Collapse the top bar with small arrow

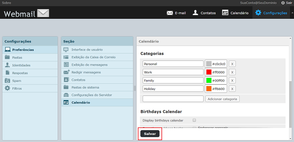292,13
